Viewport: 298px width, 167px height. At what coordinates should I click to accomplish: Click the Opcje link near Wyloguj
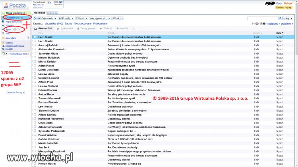pyautogui.click(x=279, y=3)
